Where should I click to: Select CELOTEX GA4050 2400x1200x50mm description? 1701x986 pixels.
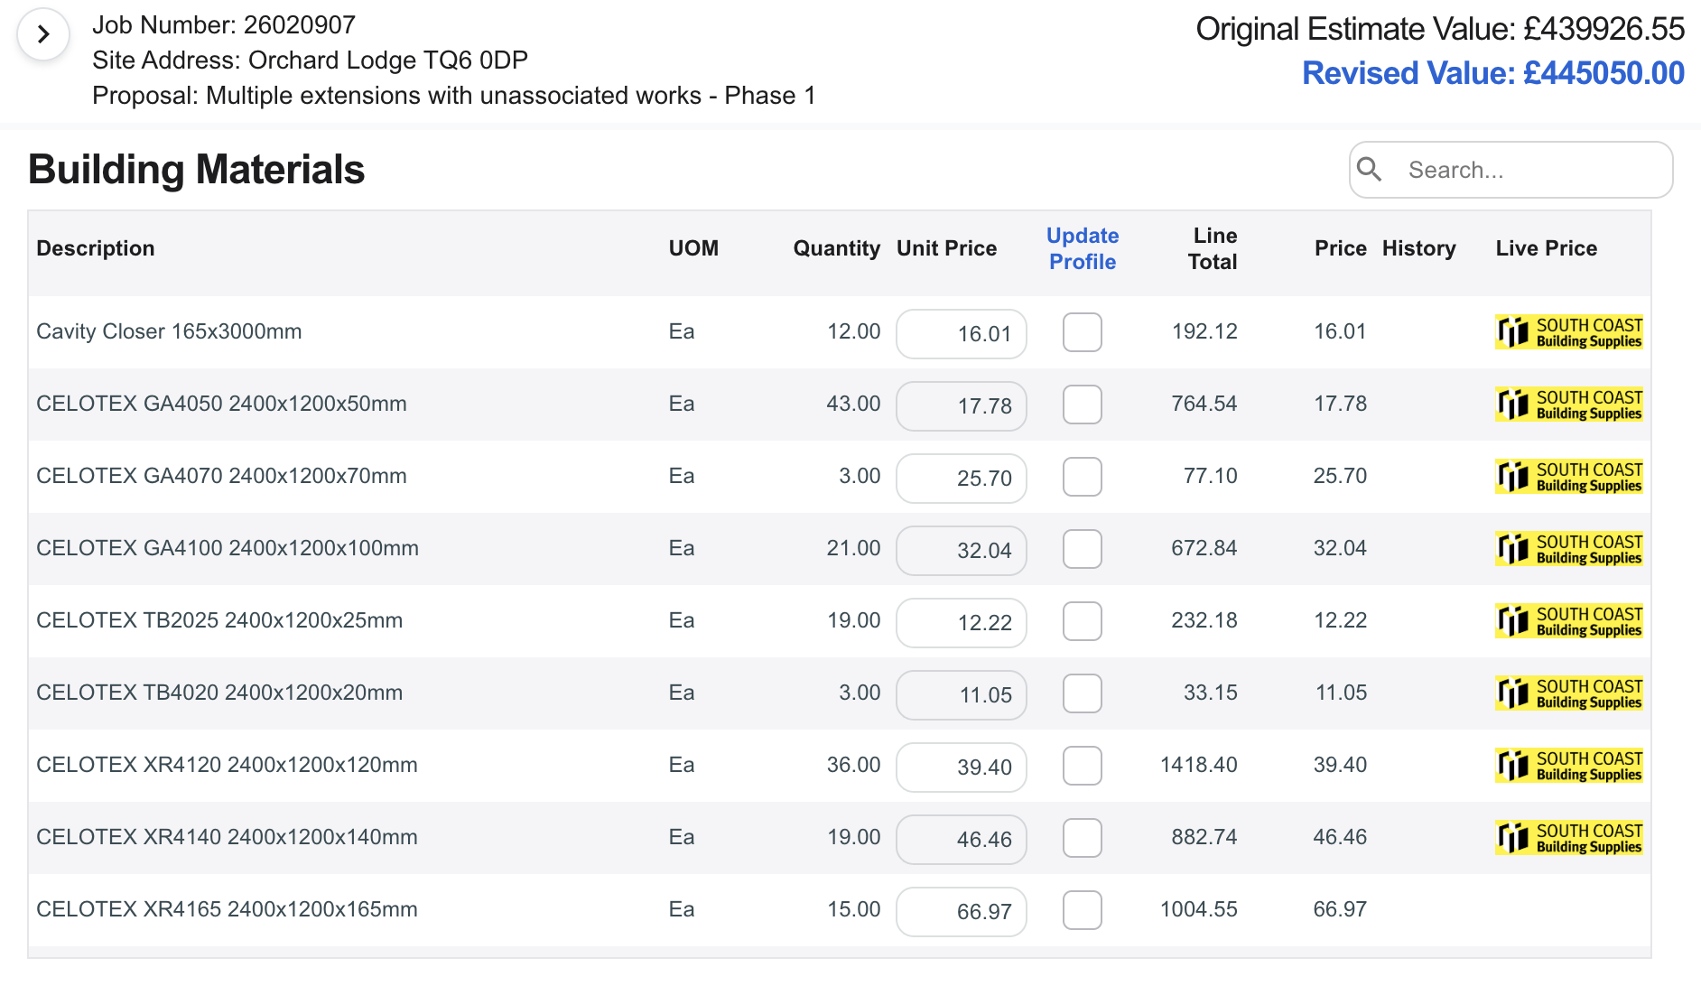pos(221,404)
